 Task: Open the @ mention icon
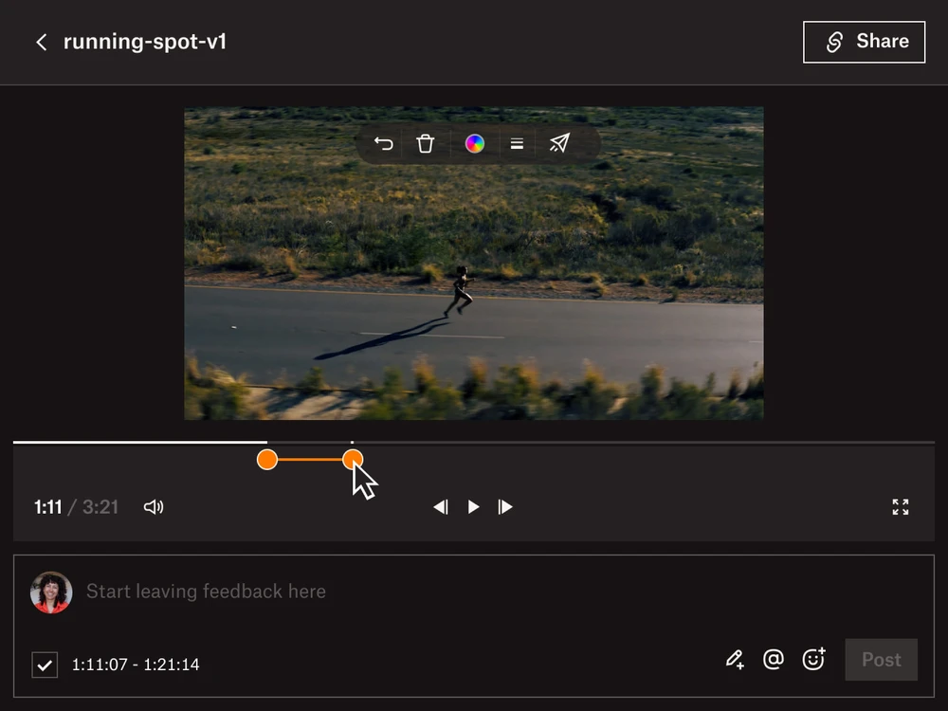[x=774, y=659]
